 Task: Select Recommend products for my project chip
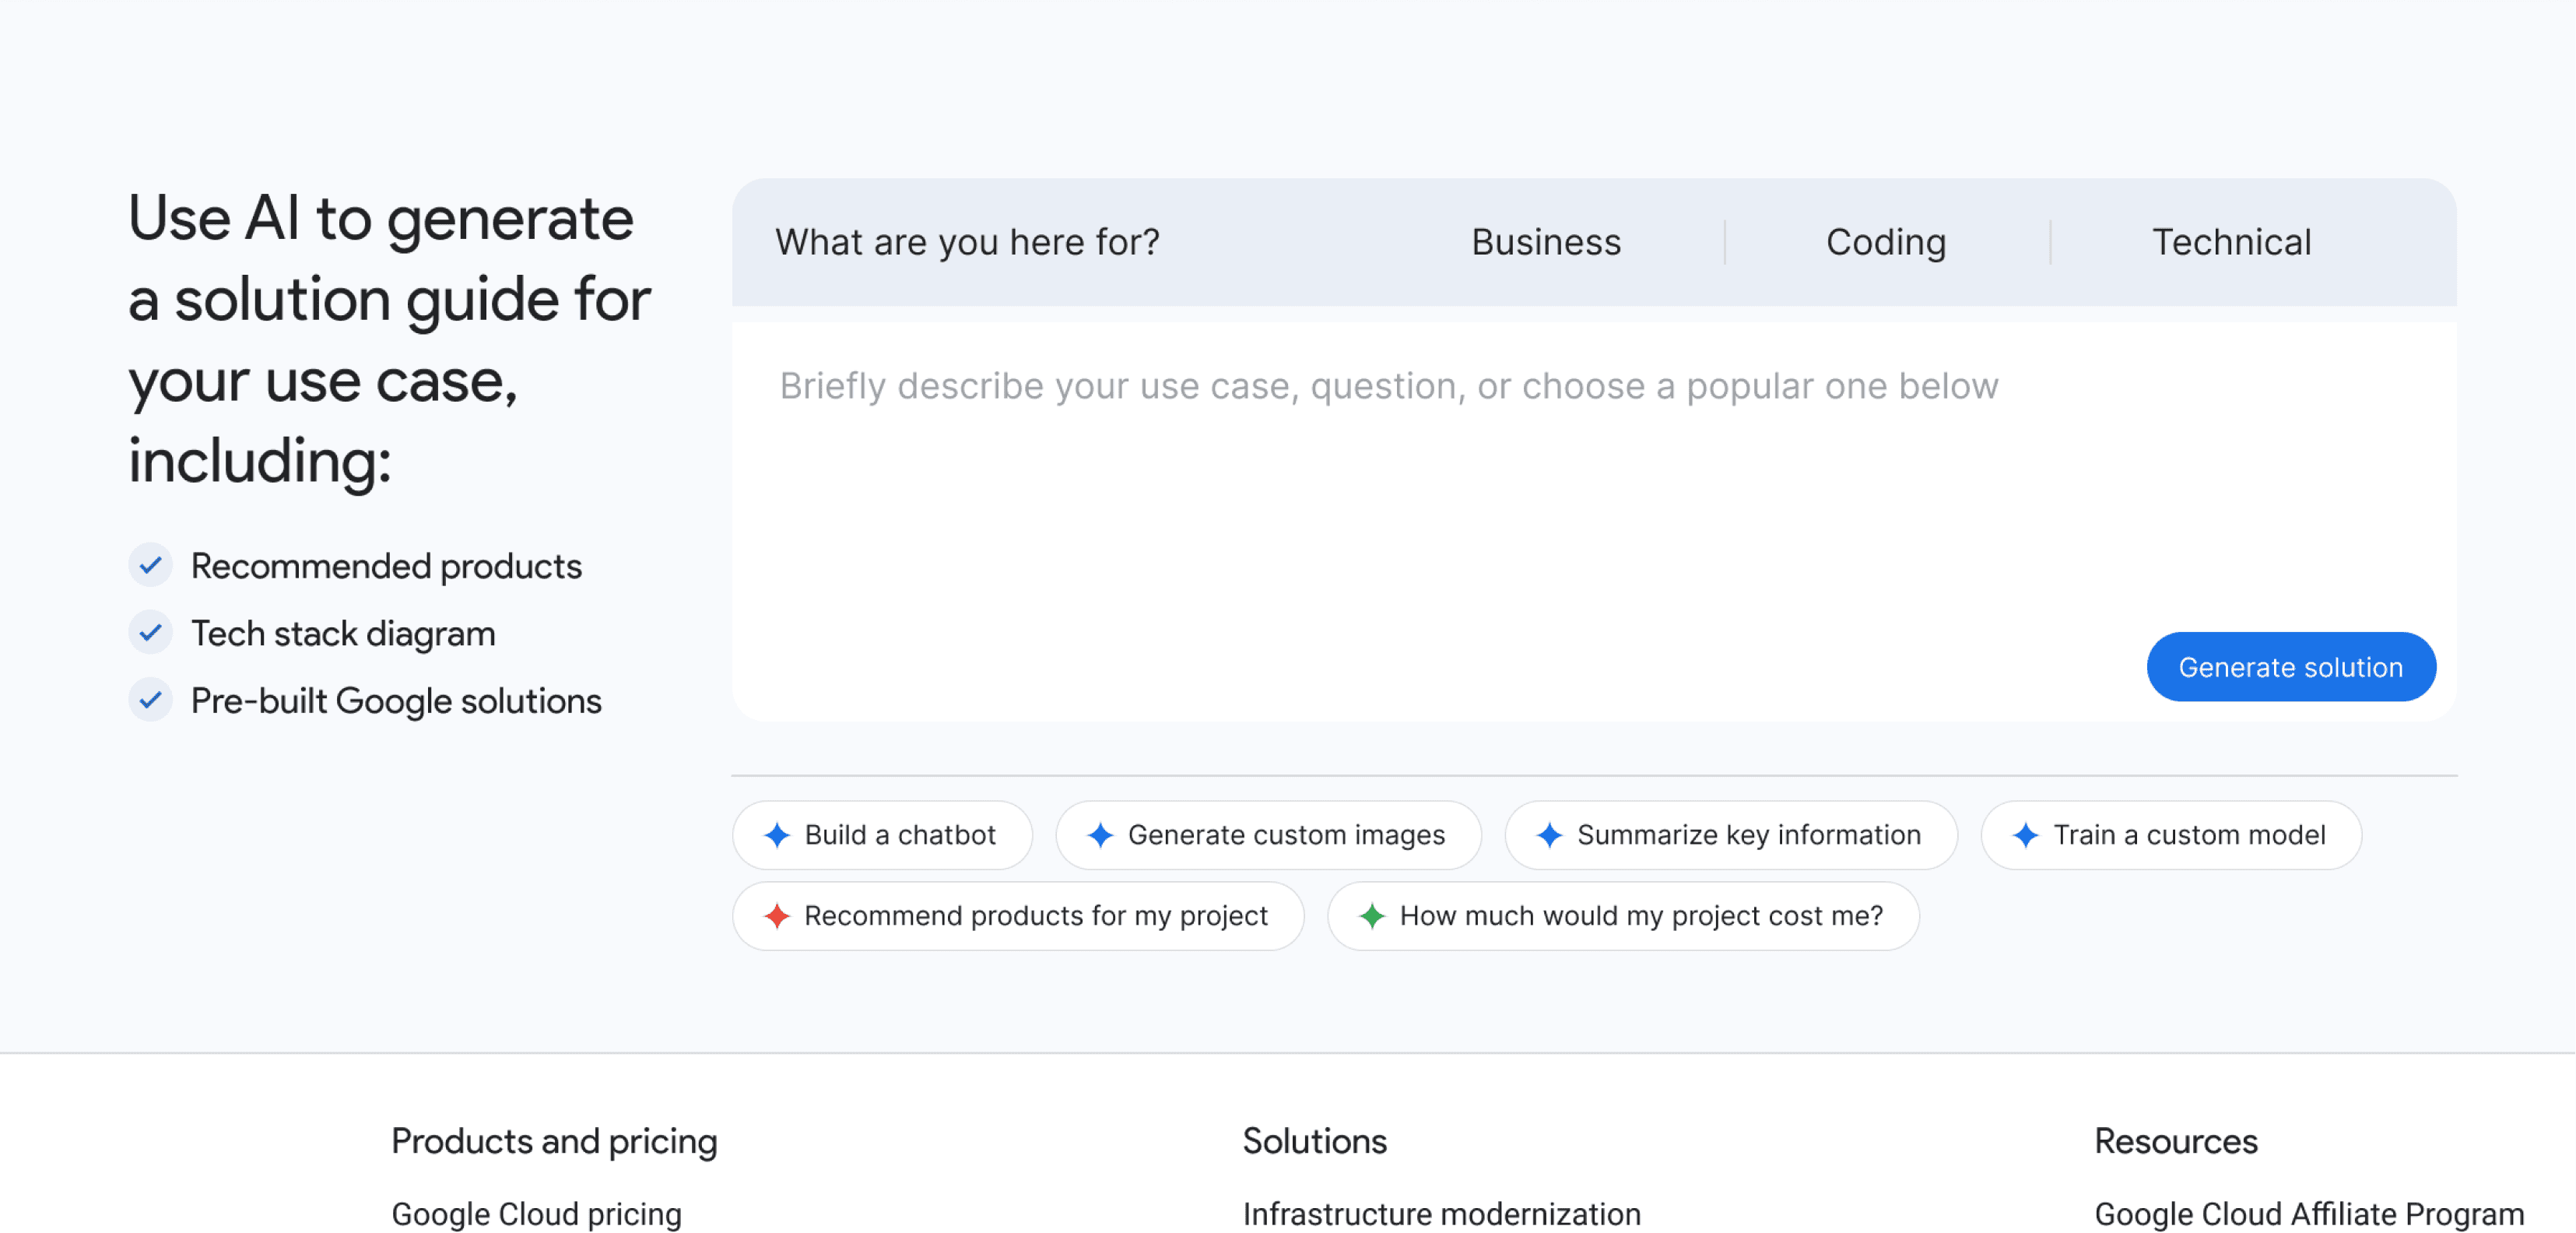[x=1035, y=916]
